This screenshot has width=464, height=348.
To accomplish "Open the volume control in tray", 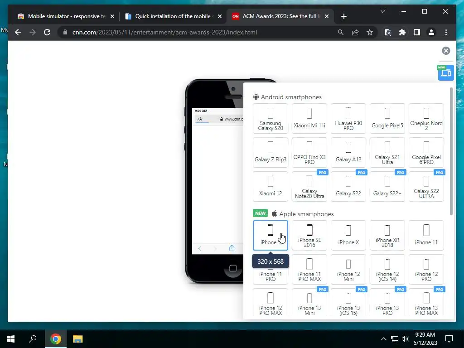I will pyautogui.click(x=405, y=339).
